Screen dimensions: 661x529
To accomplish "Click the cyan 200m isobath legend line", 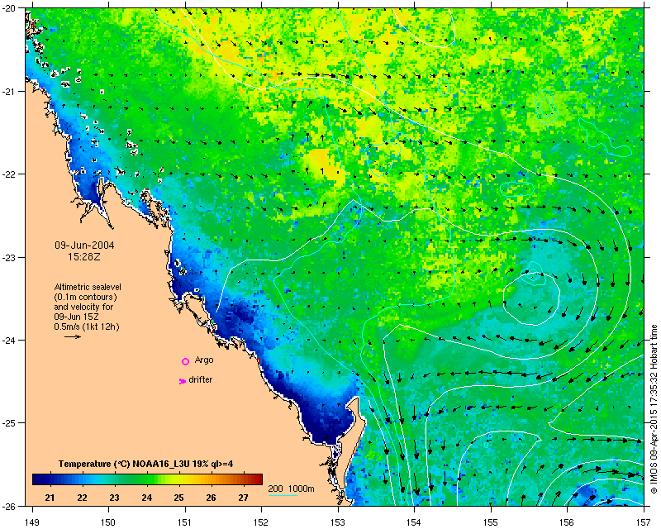I will click(x=283, y=495).
